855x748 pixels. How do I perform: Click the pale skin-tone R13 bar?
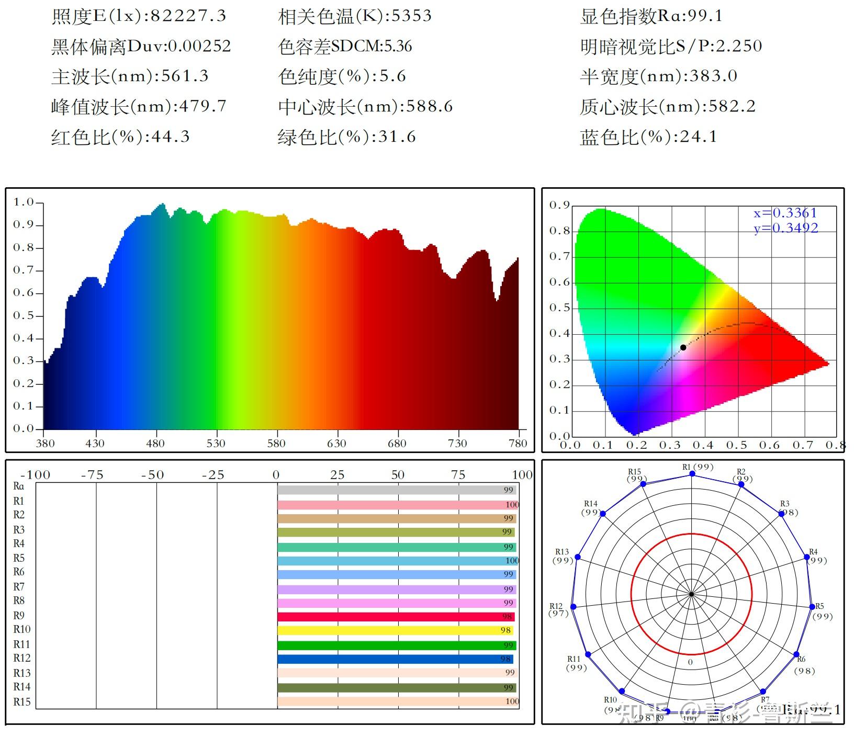[x=397, y=673]
